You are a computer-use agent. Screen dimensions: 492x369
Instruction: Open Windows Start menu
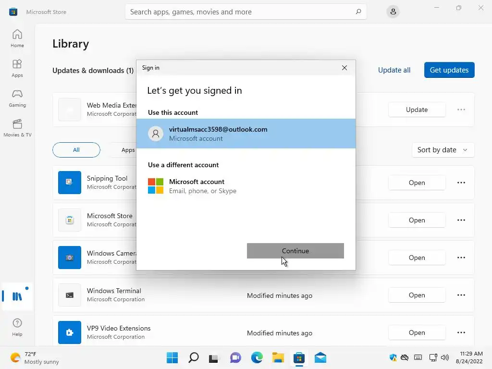tap(172, 357)
